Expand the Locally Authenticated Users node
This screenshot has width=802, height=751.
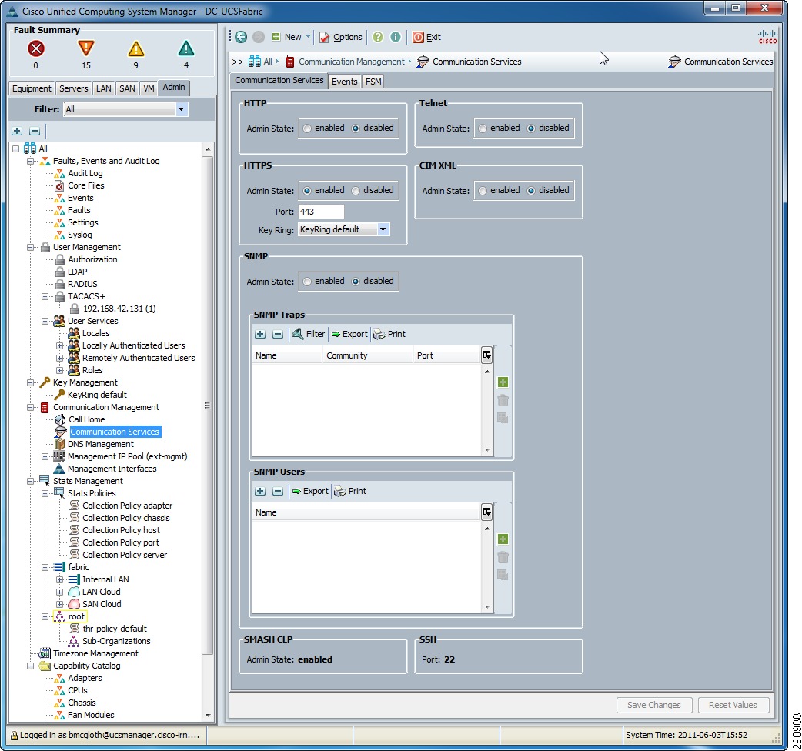(x=60, y=345)
